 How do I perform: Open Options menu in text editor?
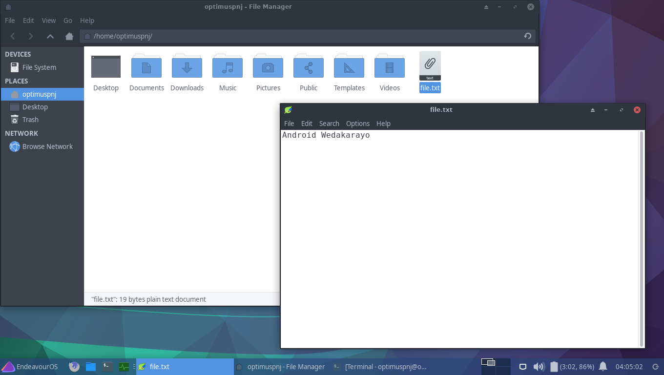(358, 124)
